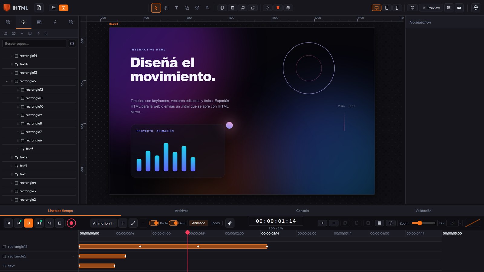
Task: Switch to tablet viewport preview
Action: 387,8
